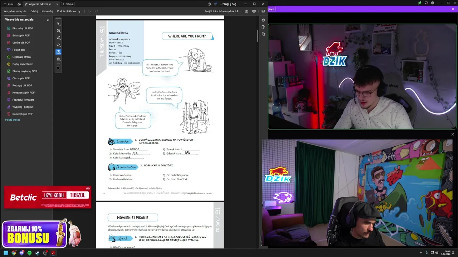Choose the selection arrow tool
Screen dimensions: 458x257
click(x=59, y=24)
